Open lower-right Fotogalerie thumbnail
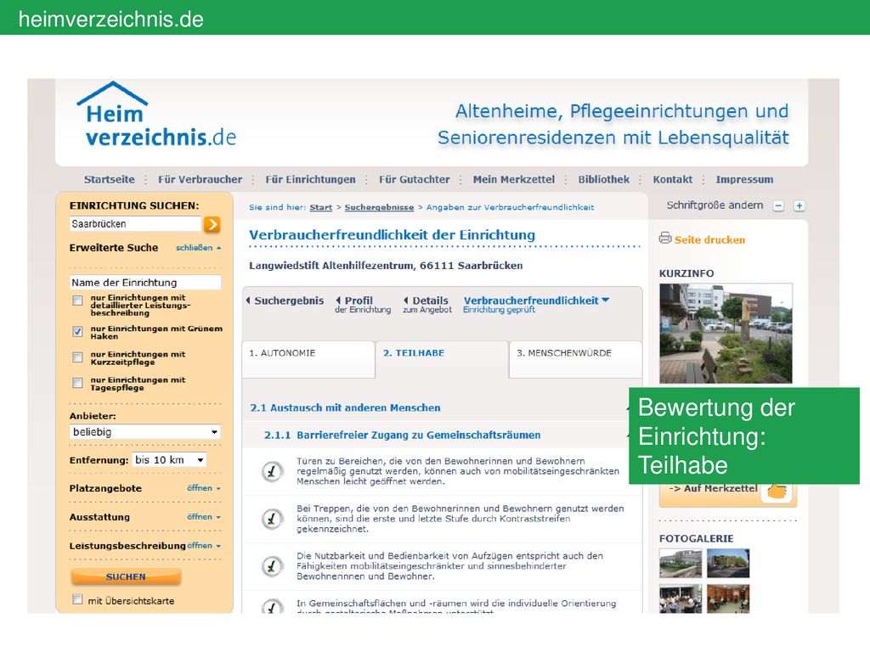Viewport: 870px width, 652px height. 728,599
